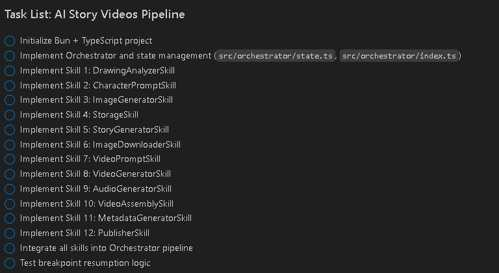499x273 pixels.
Task: Check the Integrate all skills task circle
Action: [x=10, y=248]
